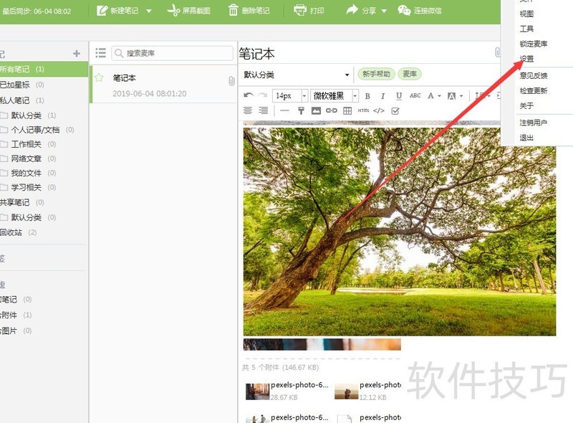Toggle bold formatting on selected text
This screenshot has width=573, height=423.
pyautogui.click(x=368, y=95)
